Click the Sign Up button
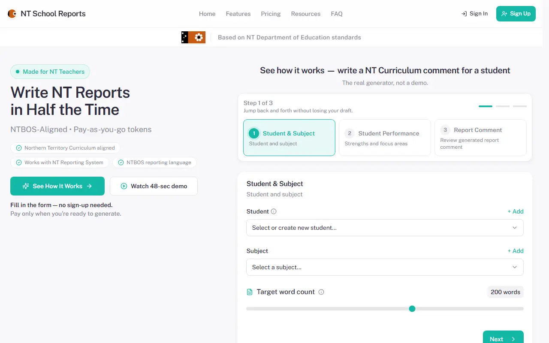The image size is (549, 343). 516,14
